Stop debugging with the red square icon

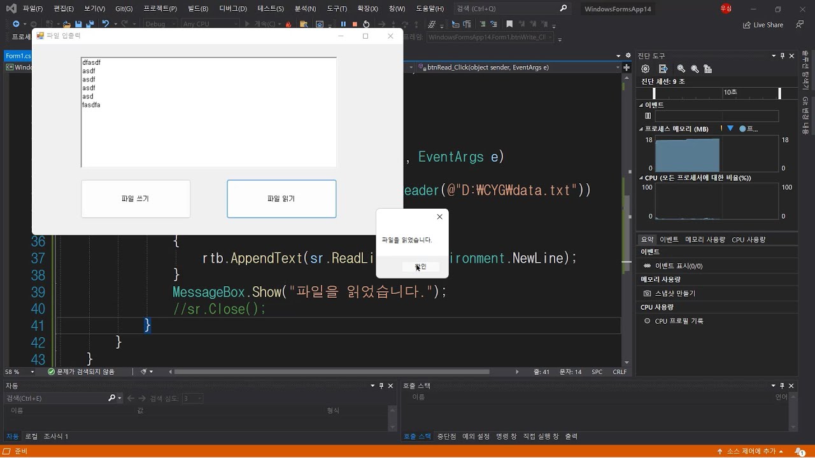point(355,24)
